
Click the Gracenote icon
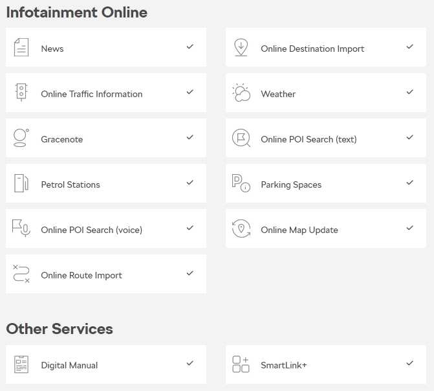(21, 138)
